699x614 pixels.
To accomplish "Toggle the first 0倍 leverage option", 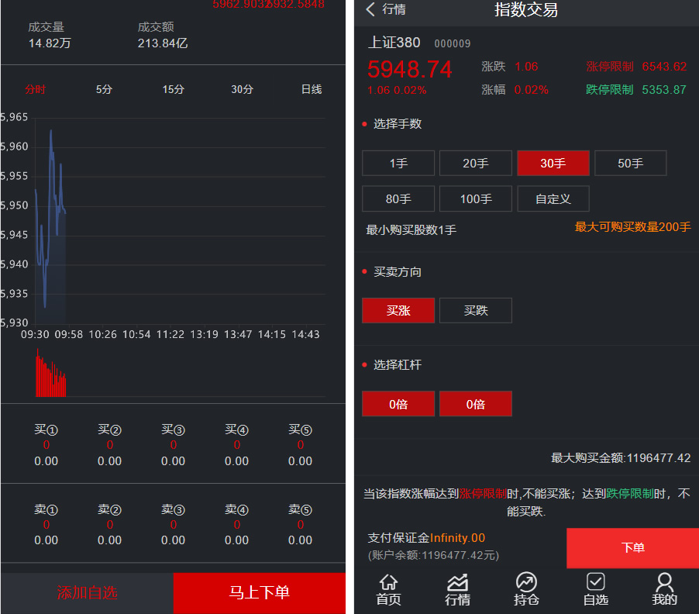I will pyautogui.click(x=398, y=403).
